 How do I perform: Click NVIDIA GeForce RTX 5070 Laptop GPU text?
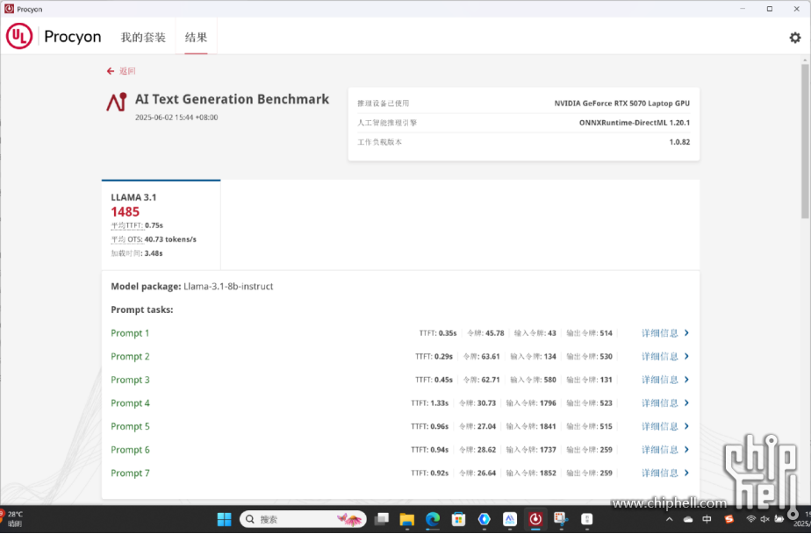pyautogui.click(x=621, y=103)
